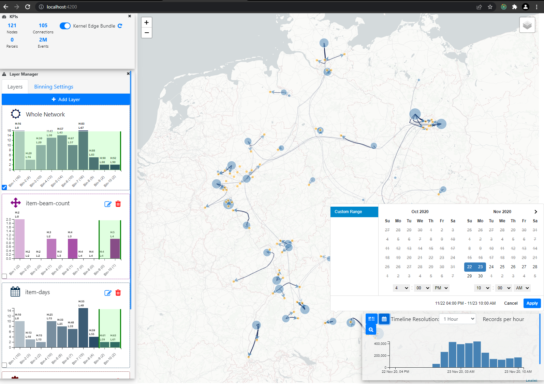Viewport: 544px width, 384px height.
Task: Zoom out on the map
Action: [146, 33]
